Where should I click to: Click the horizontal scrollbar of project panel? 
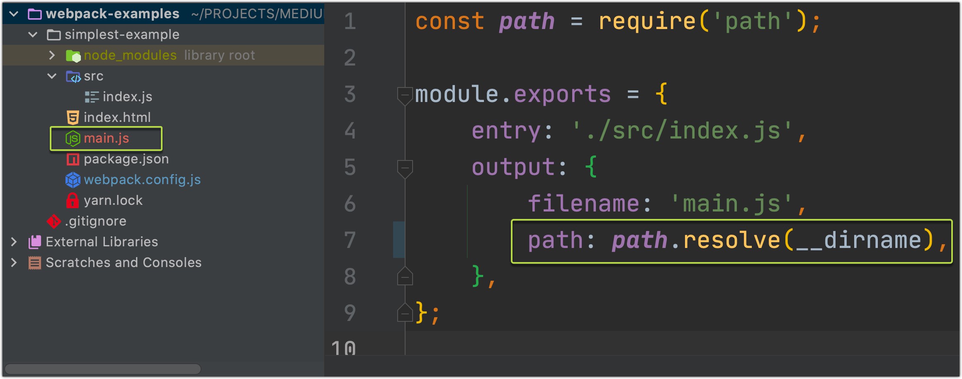click(103, 369)
